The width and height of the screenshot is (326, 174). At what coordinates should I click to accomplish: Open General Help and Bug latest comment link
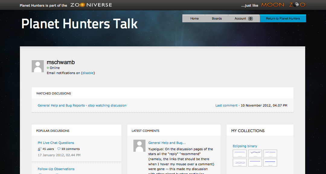click(x=167, y=143)
